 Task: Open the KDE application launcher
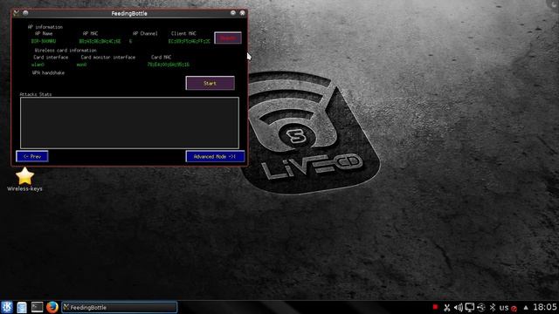click(7, 307)
